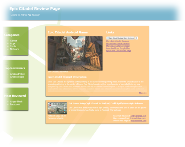Click the 'Language: English' text

click(55, 118)
